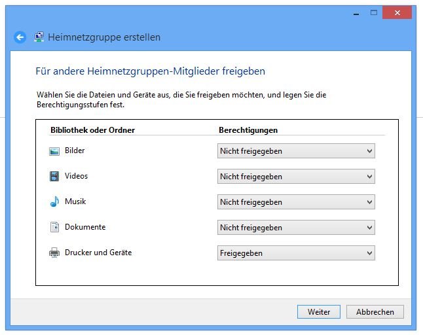423x335 pixels.
Task: Click the Videos filmstrip icon
Action: click(x=54, y=176)
